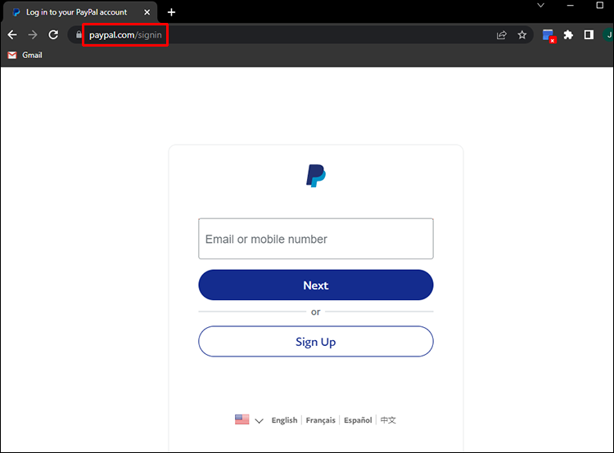Switch language to 中文
This screenshot has height=453, width=614.
tap(388, 420)
